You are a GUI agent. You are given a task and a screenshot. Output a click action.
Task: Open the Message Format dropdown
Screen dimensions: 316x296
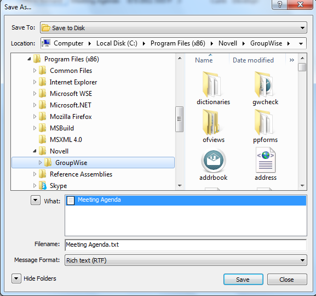(x=302, y=260)
